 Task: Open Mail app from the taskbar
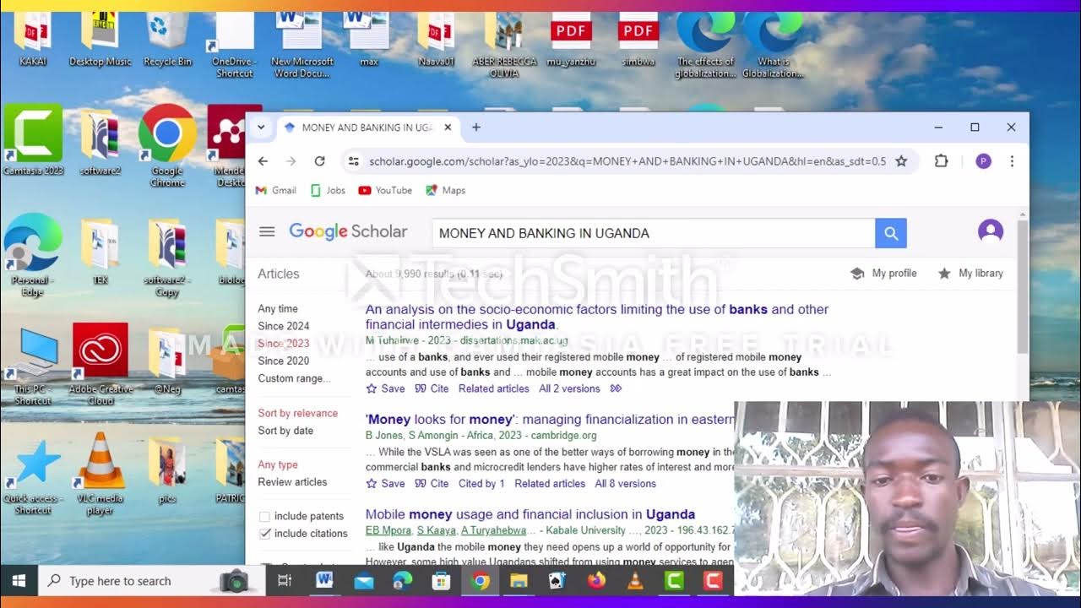[364, 581]
